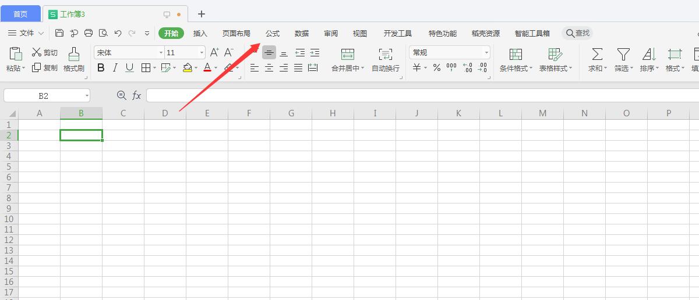This screenshot has height=300, width=699.
Task: Switch to the 公式 tab
Action: 273,33
